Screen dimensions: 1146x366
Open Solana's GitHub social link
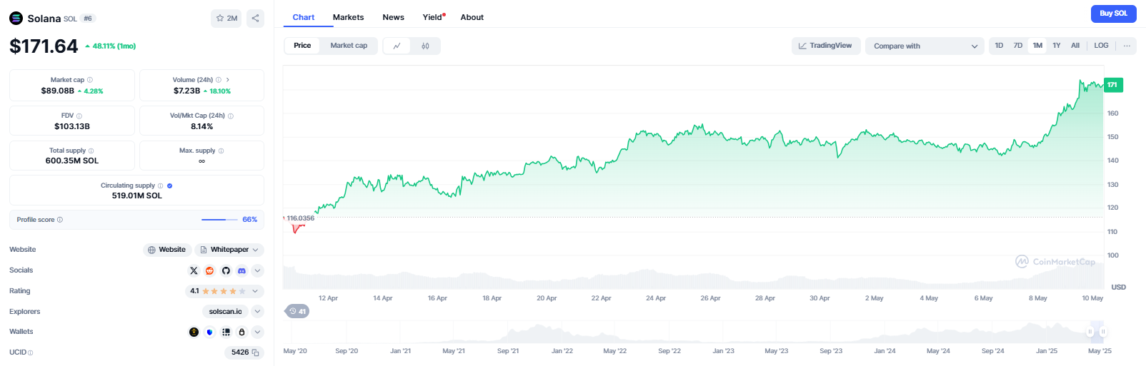tap(226, 271)
